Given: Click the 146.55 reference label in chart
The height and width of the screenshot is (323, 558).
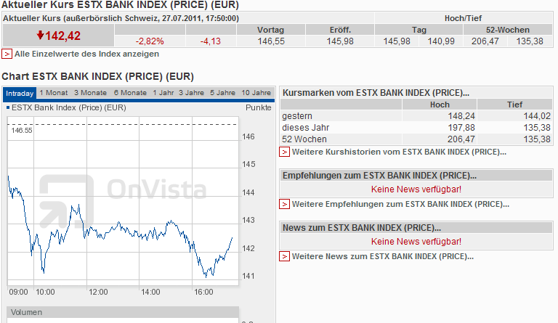Looking at the screenshot, I should 22,131.
